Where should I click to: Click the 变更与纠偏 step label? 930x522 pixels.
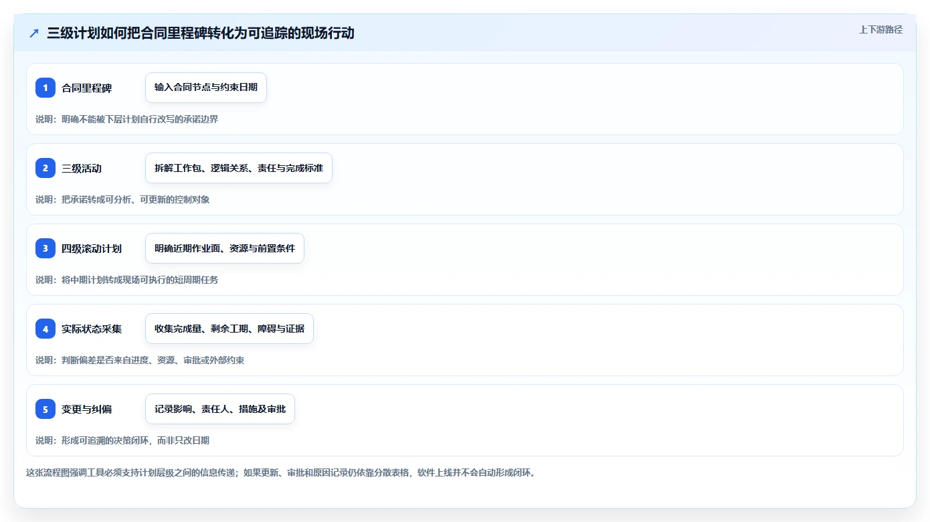pos(86,409)
